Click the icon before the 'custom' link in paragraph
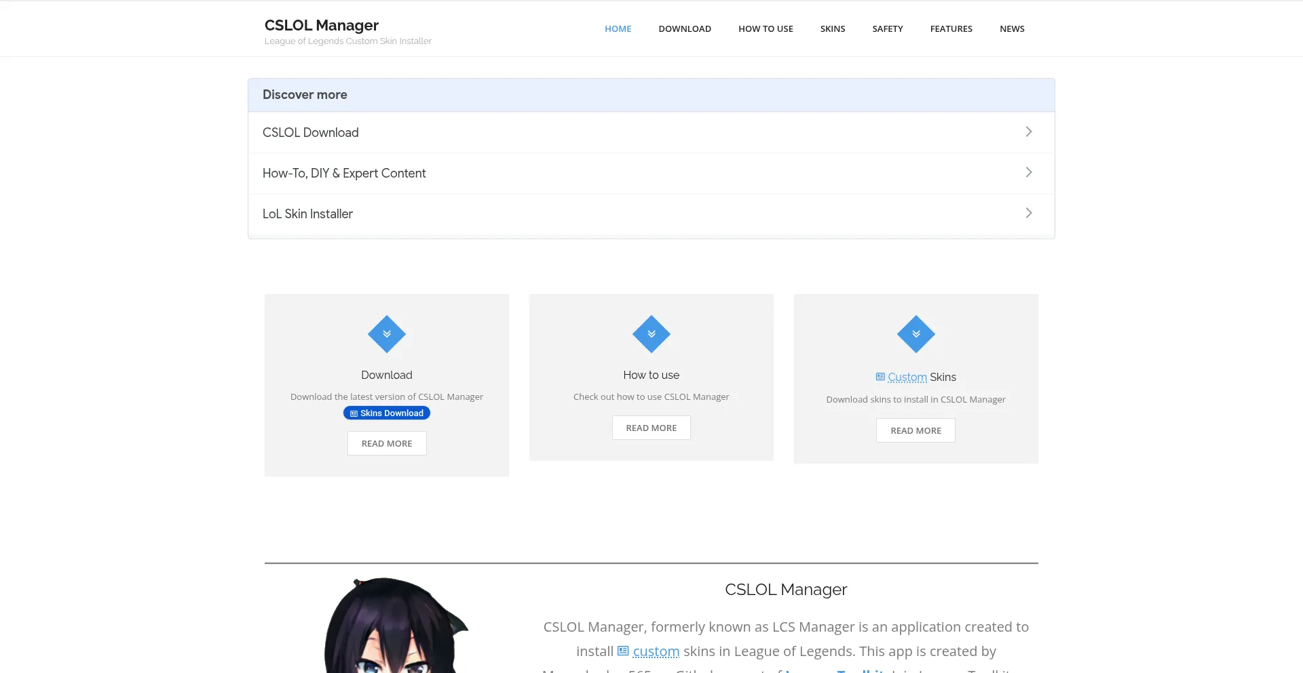 [x=623, y=651]
